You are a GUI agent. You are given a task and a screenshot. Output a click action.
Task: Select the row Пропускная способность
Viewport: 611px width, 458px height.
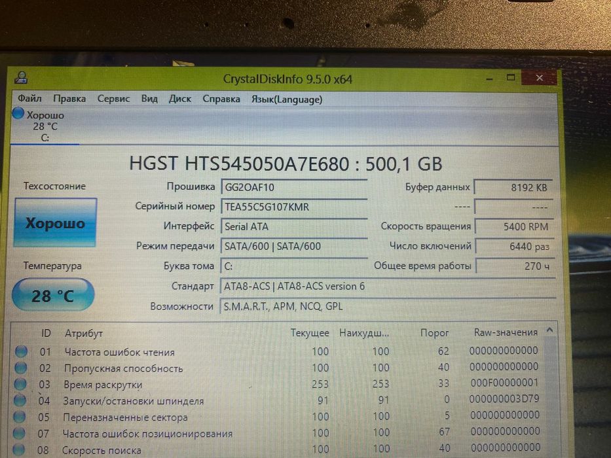pyautogui.click(x=278, y=368)
